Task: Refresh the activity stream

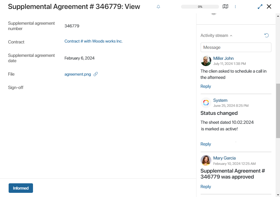Action: (x=266, y=35)
